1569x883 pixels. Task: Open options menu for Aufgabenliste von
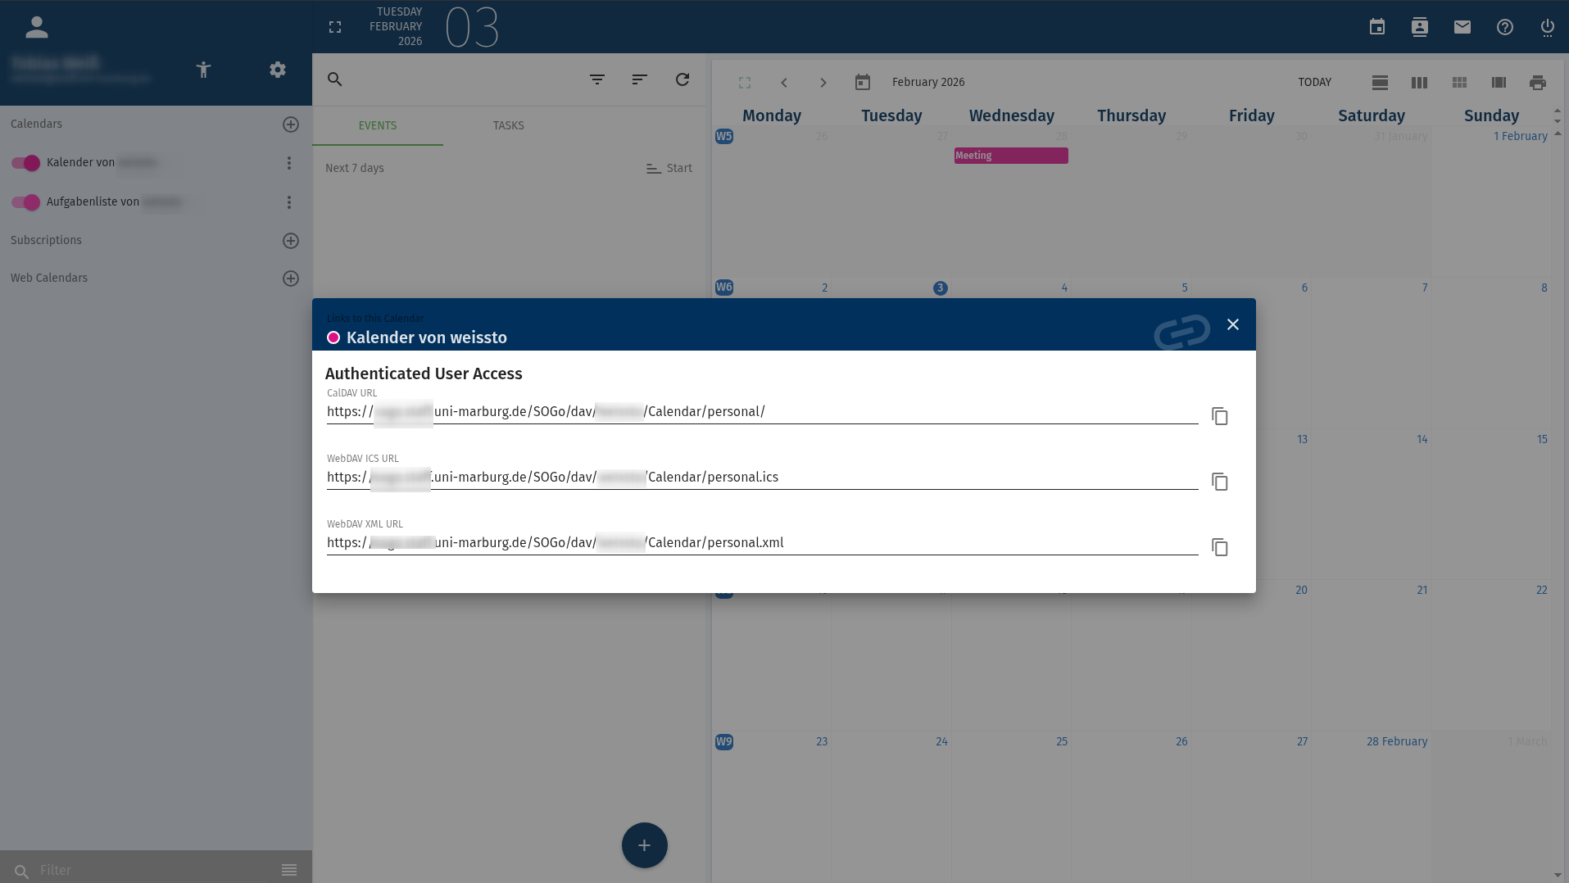point(288,202)
